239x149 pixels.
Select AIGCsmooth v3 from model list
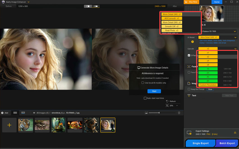tap(172, 18)
